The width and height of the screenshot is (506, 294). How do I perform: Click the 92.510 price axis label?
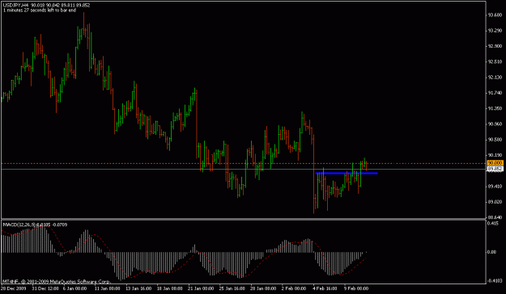point(495,62)
